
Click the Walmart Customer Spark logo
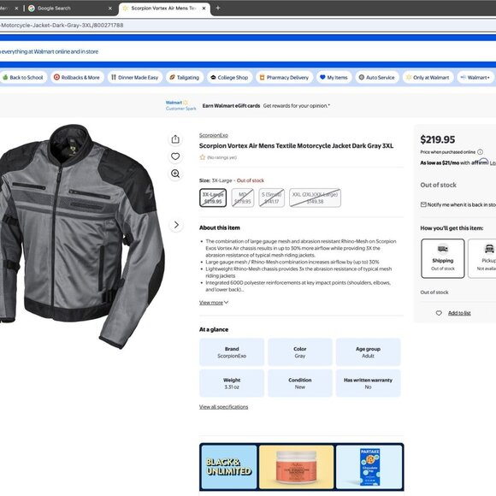point(180,105)
